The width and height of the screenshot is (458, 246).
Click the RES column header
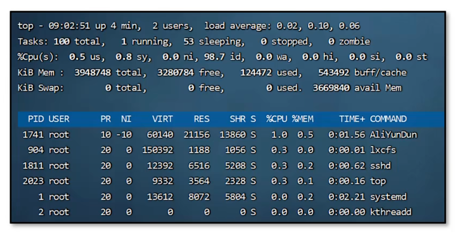point(202,119)
